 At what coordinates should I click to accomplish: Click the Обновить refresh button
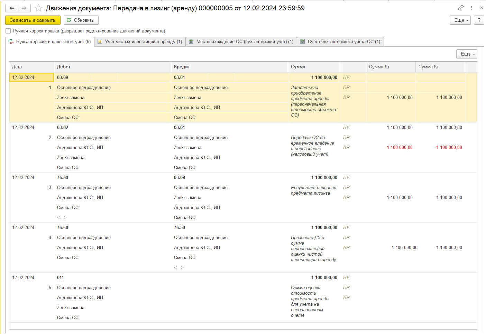point(81,20)
